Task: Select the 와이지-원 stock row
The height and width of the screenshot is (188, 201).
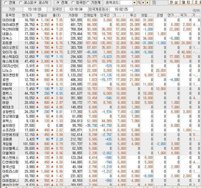Action: [x=101, y=52]
